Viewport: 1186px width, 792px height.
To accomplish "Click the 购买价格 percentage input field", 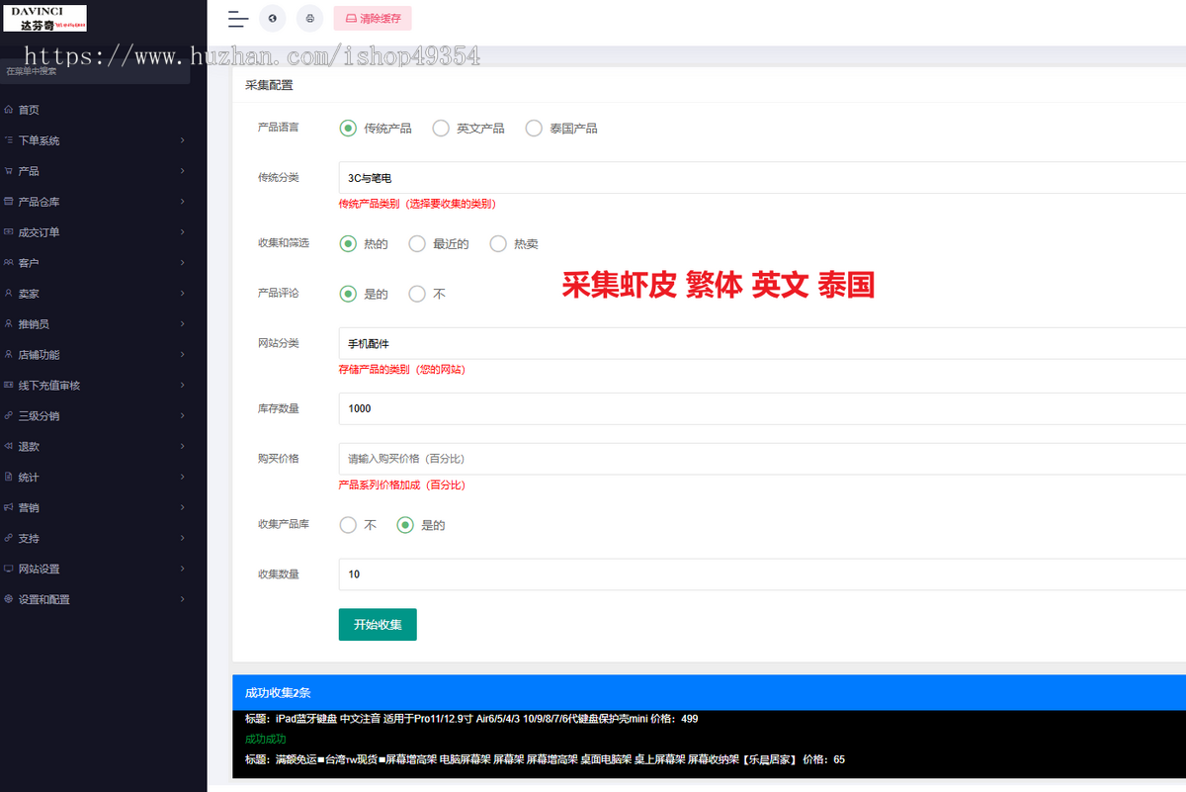I will 762,459.
